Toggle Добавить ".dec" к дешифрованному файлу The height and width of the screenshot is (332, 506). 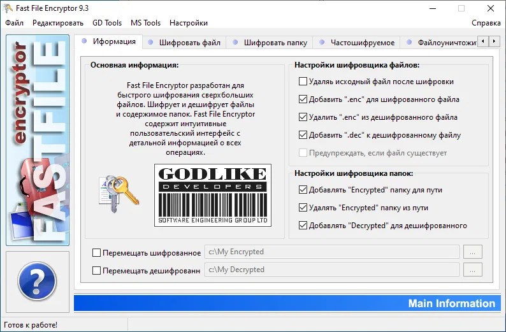click(x=303, y=135)
